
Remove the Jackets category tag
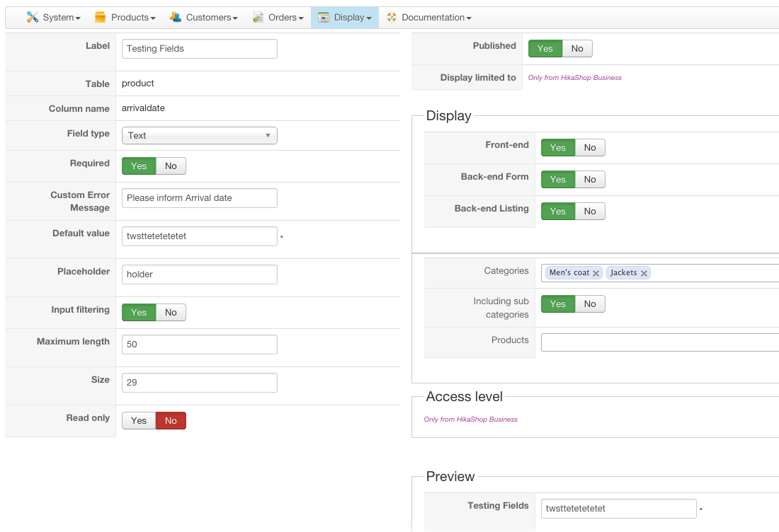pyautogui.click(x=644, y=273)
